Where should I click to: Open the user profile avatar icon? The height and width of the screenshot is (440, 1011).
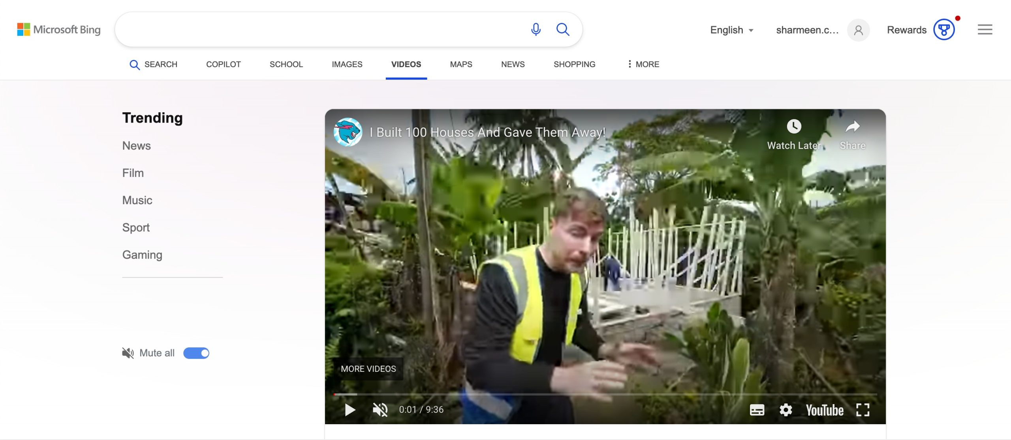pyautogui.click(x=858, y=30)
